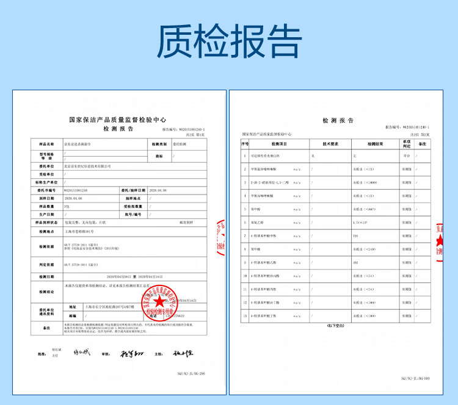Click the handwritten signature next to 审核

tap(128, 353)
